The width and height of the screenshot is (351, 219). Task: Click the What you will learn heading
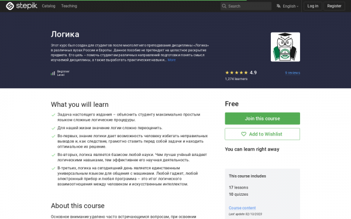(x=80, y=105)
